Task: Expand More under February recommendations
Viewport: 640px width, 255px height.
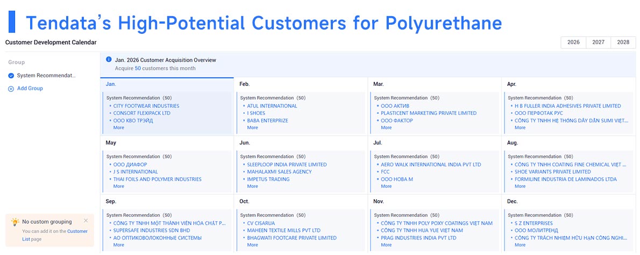Action: click(253, 128)
